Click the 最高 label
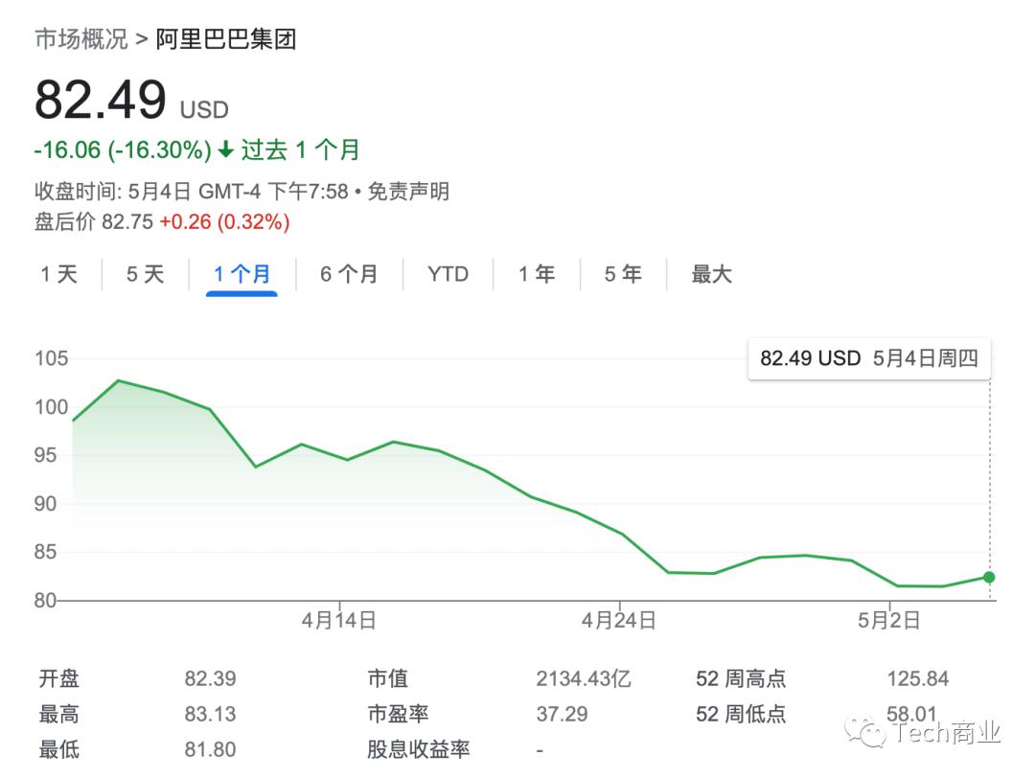Screen dimensions: 1035x778 [58, 714]
